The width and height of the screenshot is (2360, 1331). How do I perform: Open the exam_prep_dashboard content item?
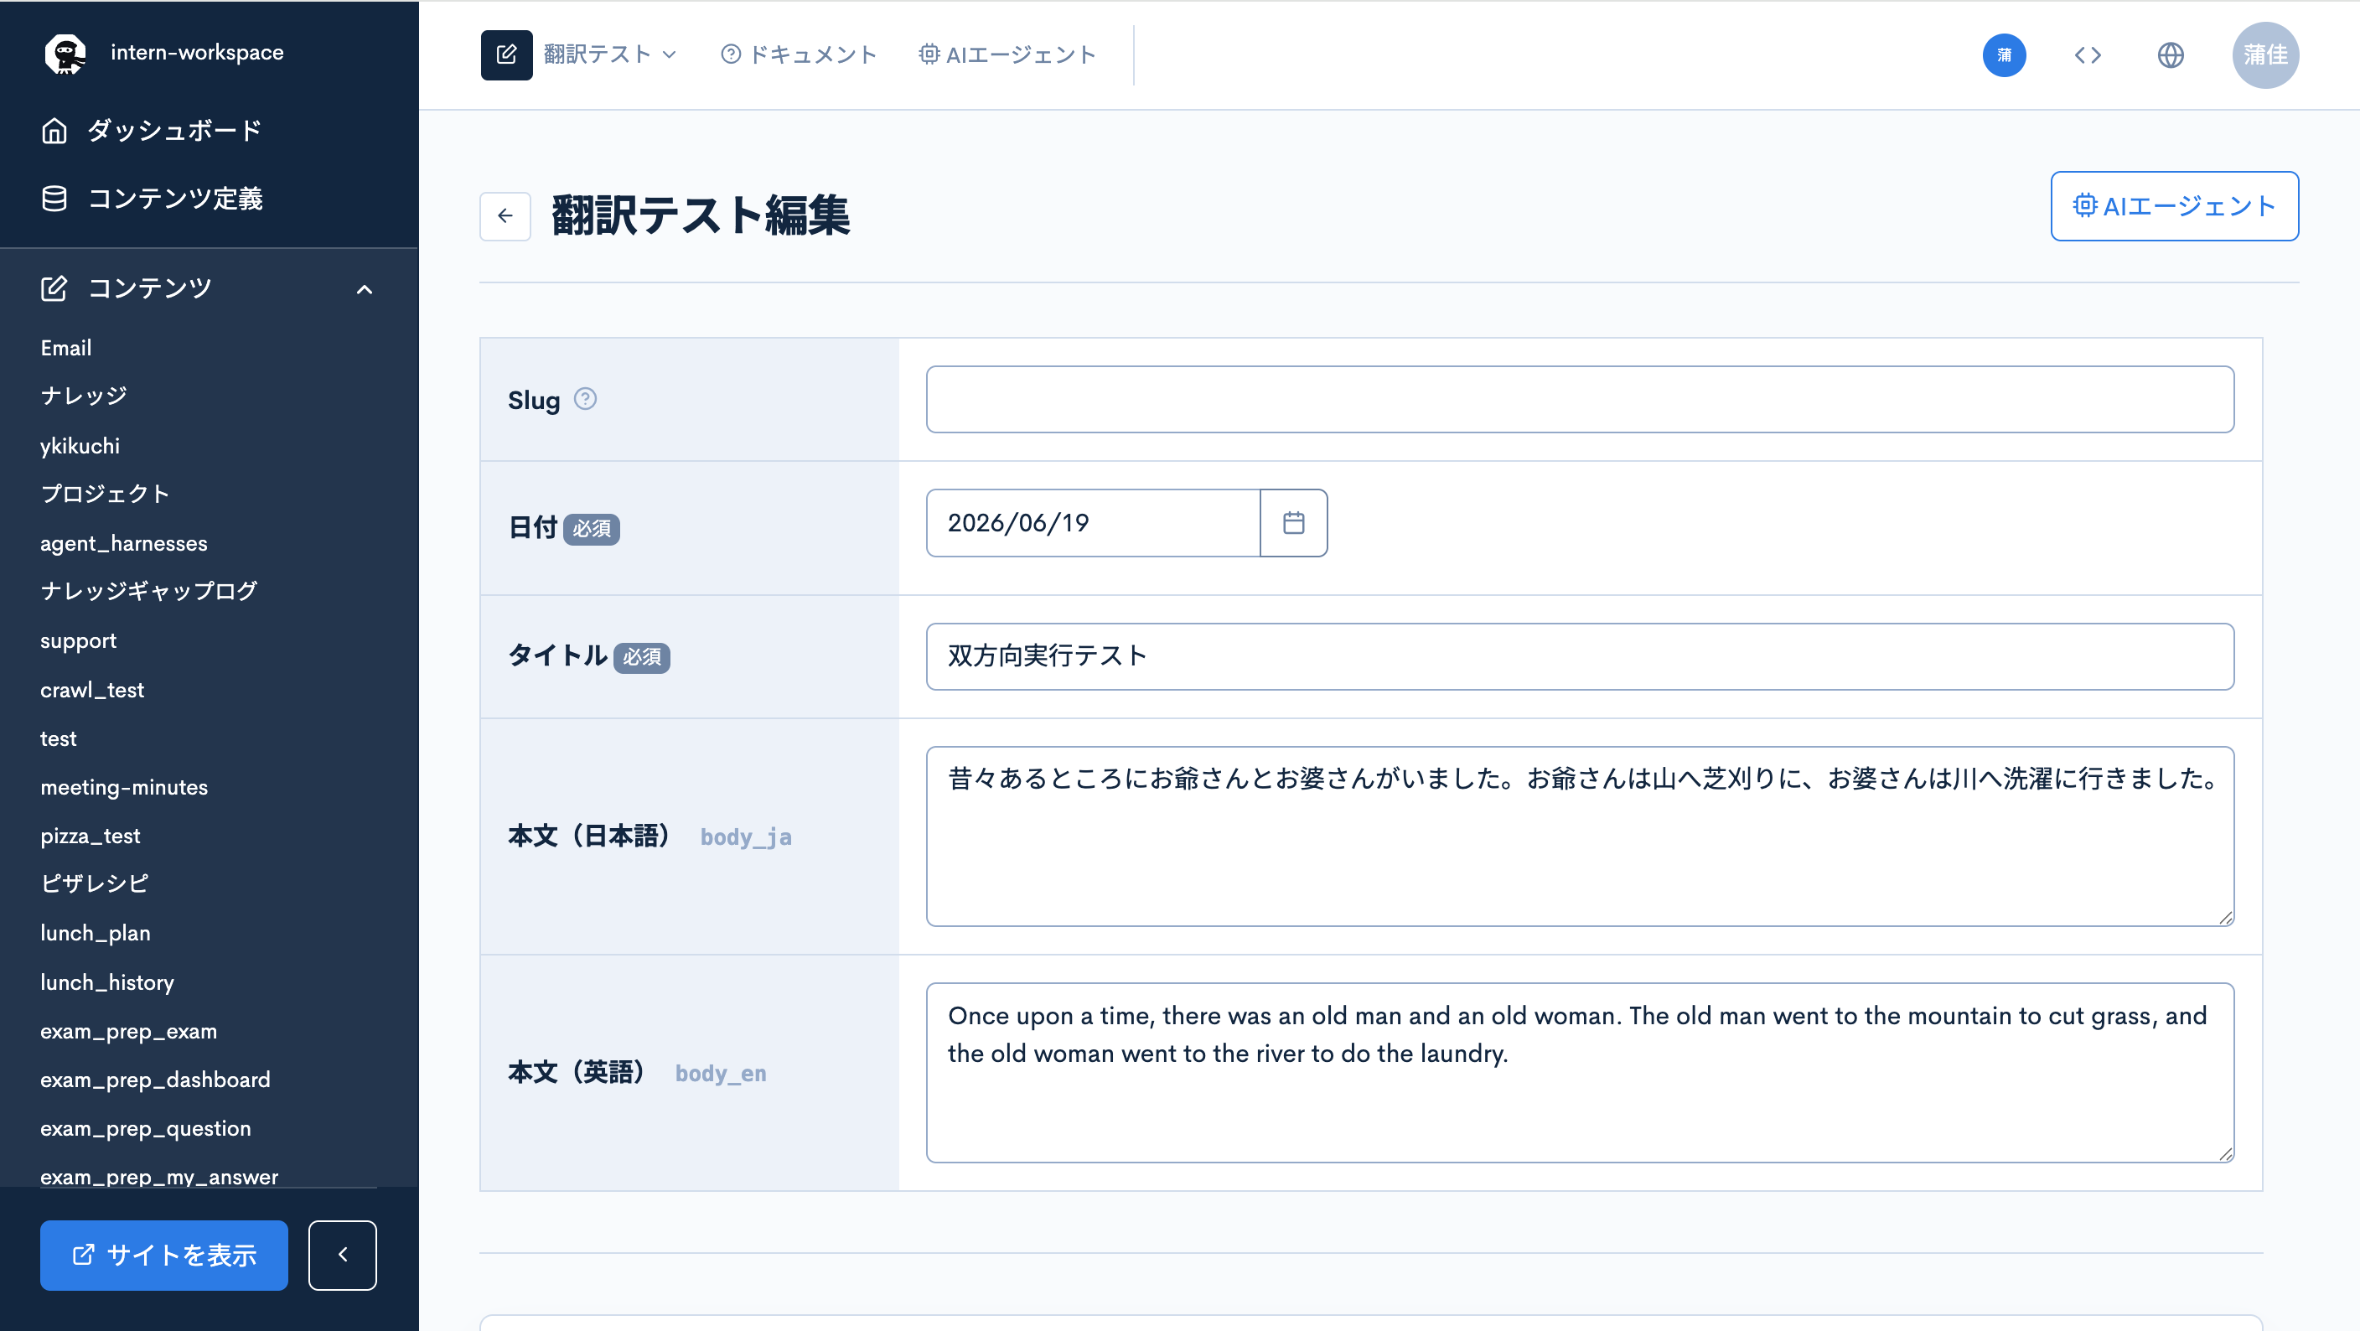155,1079
